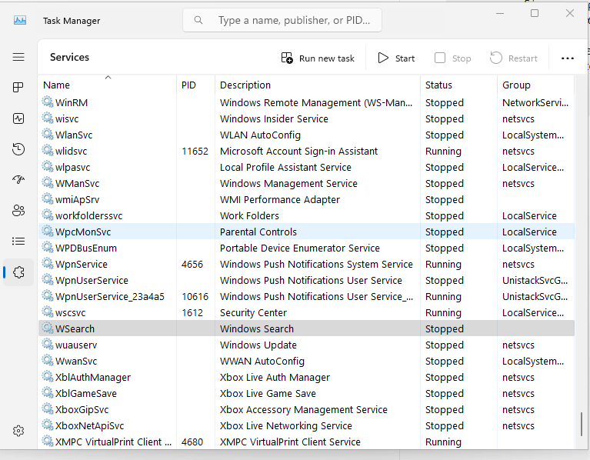Open the App history page icon
The image size is (590, 460).
point(18,149)
